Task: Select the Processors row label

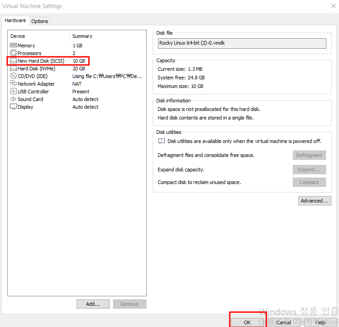Action: click(x=29, y=53)
